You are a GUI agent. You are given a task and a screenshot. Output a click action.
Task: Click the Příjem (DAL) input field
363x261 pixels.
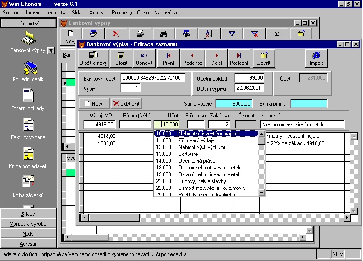(x=135, y=124)
